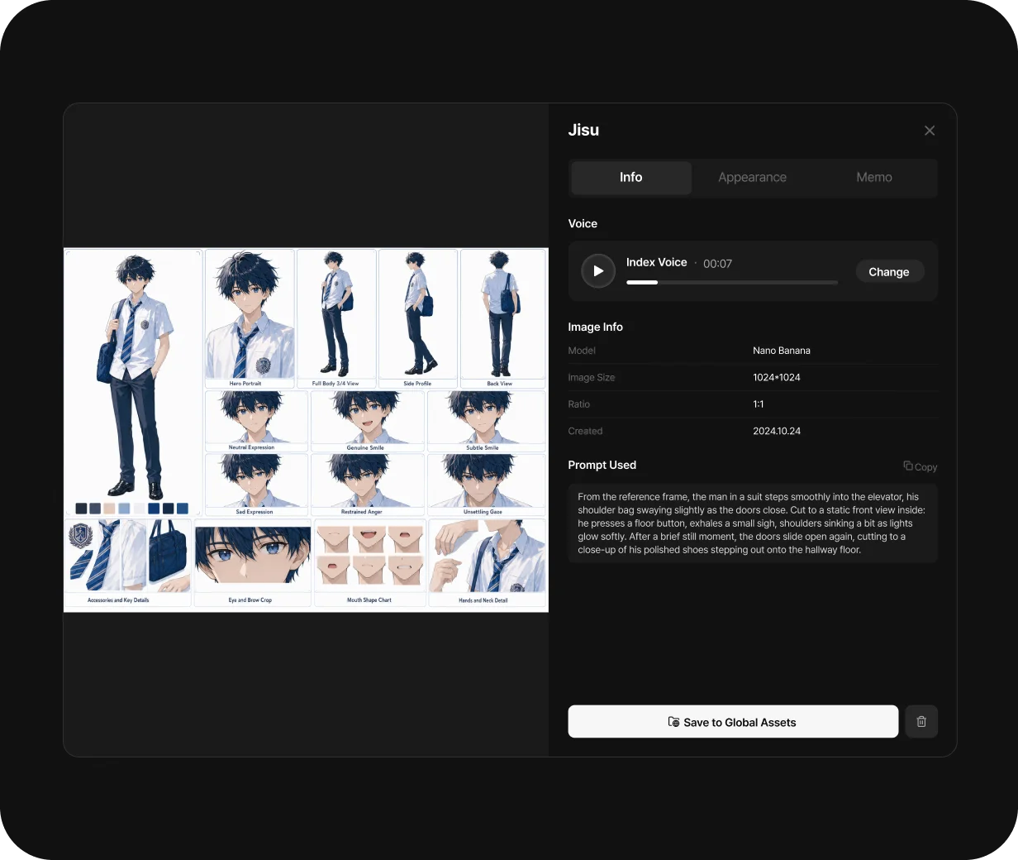
Task: Select the 1024*1024 image size value
Action: coord(777,377)
